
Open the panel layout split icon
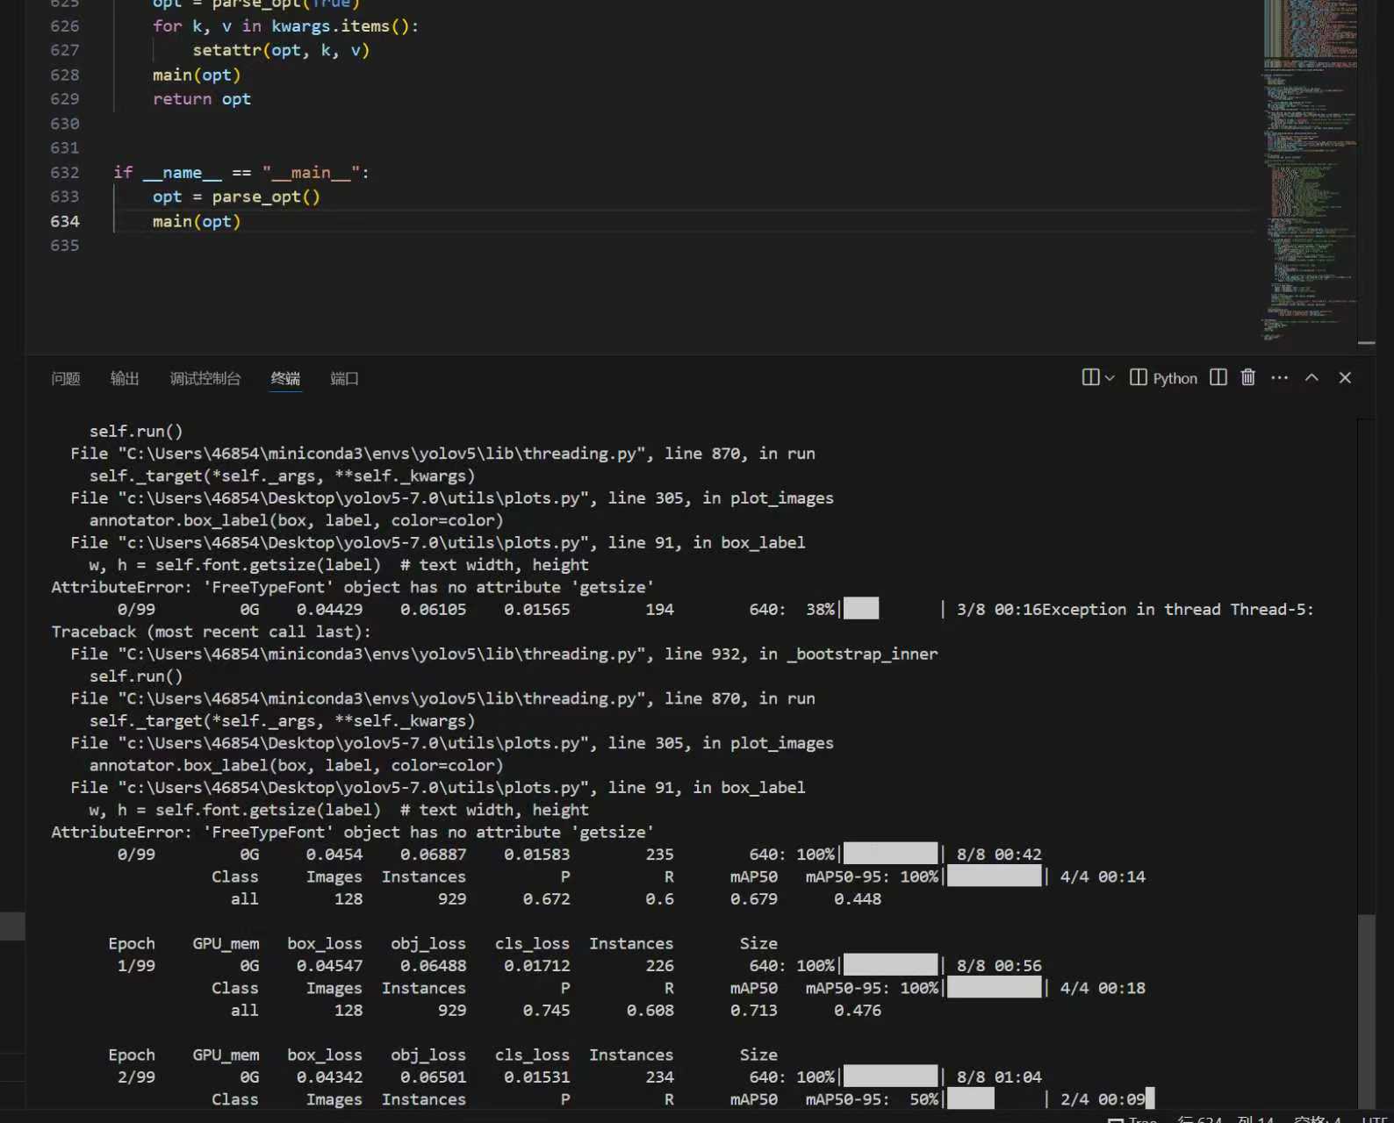tap(1090, 377)
